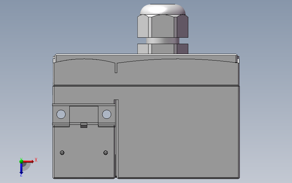The image size is (292, 183).
Task: Select the small vertical notch on the lid
Action: point(116,68)
